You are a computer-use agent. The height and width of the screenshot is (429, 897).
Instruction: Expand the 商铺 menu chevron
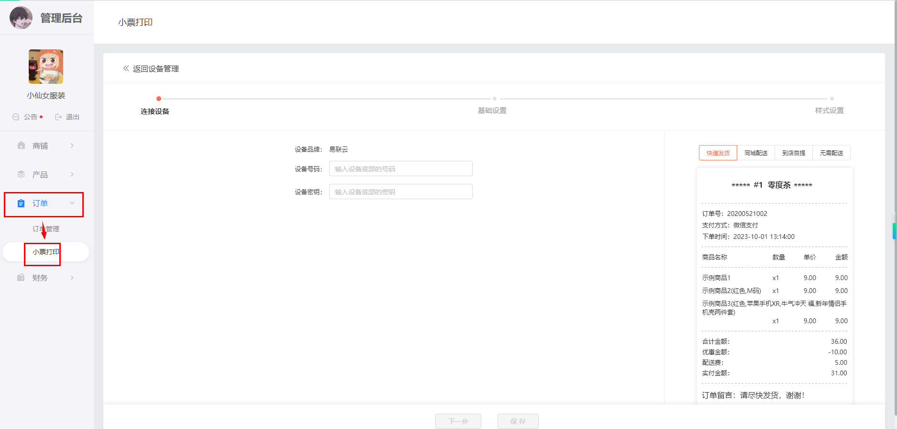[x=72, y=146]
